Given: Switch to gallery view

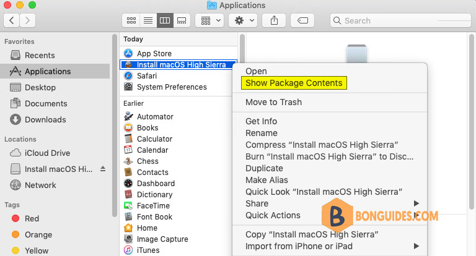Looking at the screenshot, I should point(182,20).
